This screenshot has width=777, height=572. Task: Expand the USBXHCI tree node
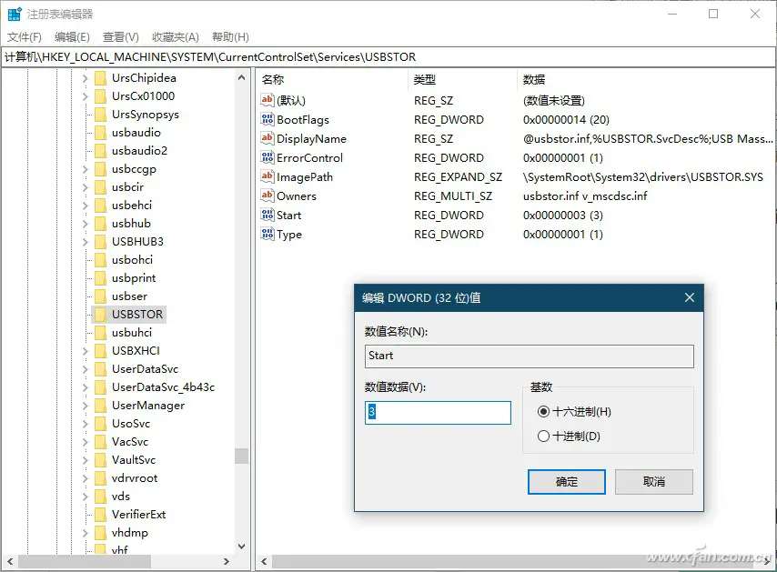85,351
